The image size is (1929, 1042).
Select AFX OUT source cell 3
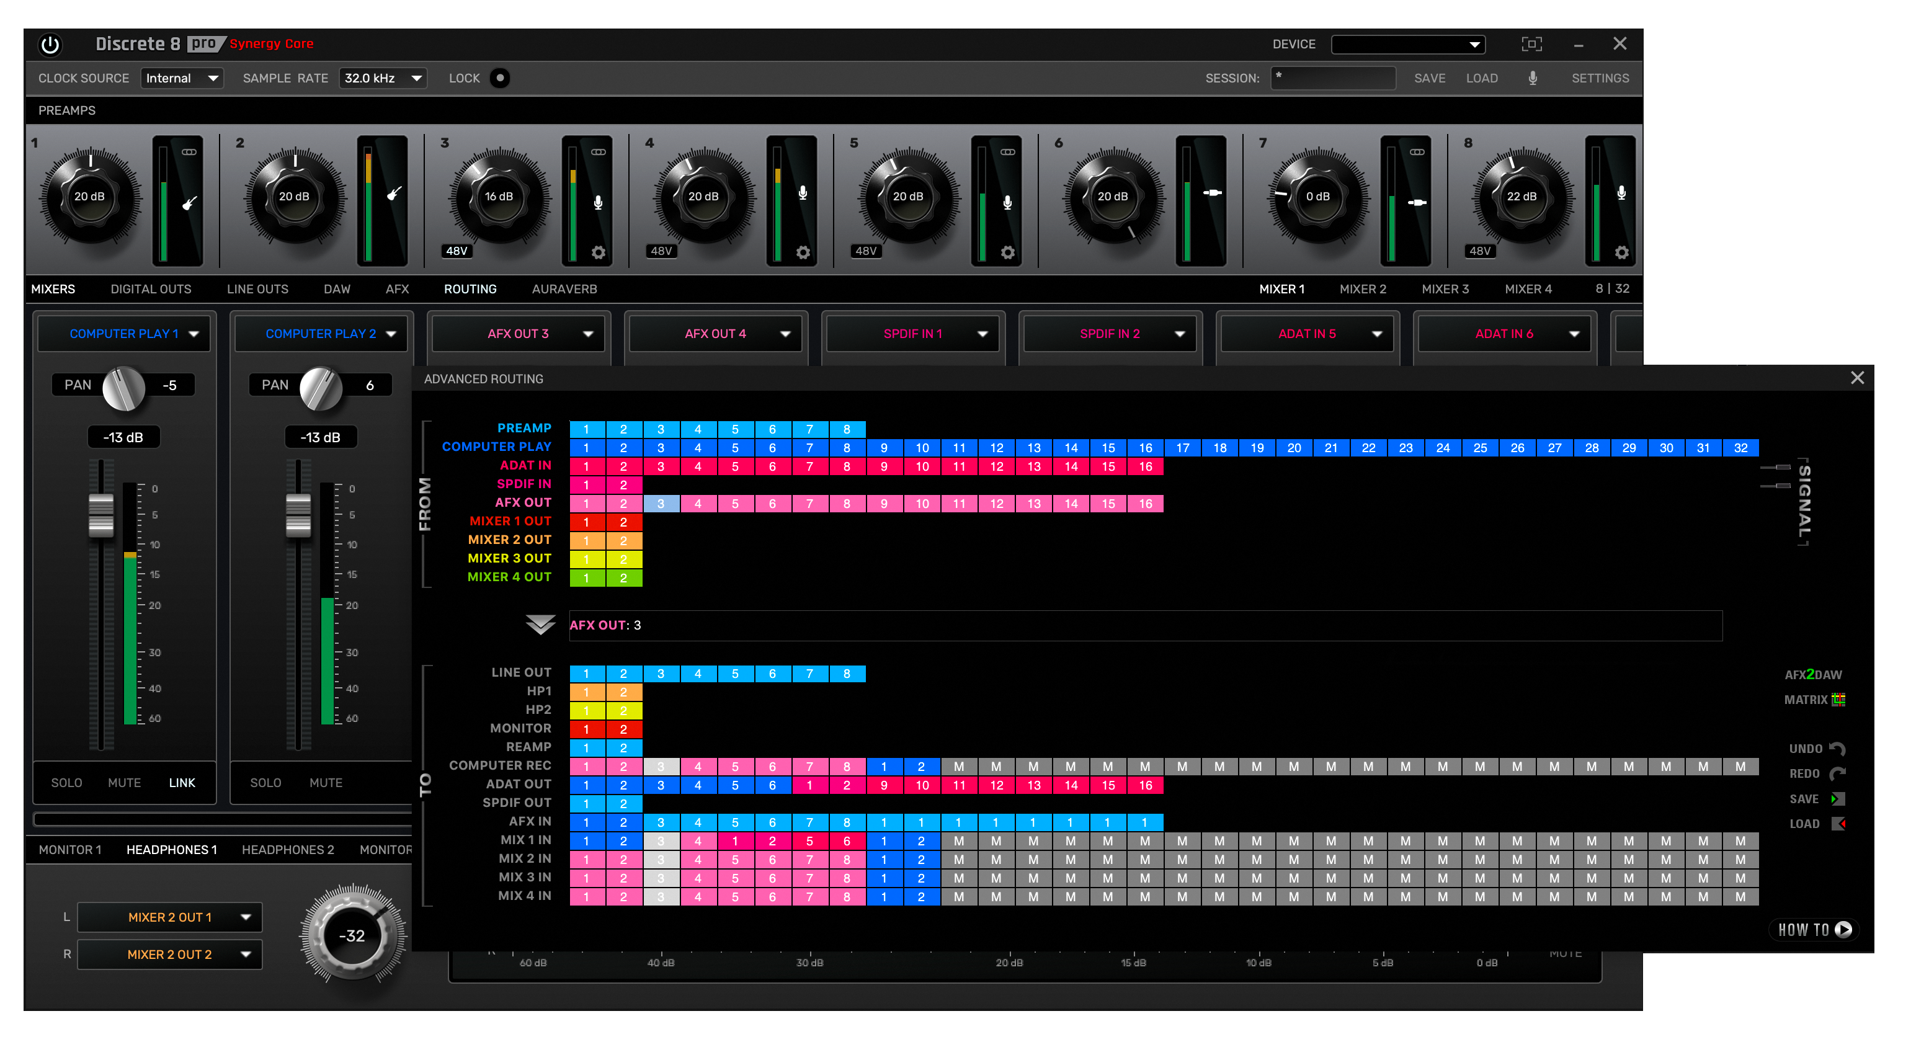click(x=661, y=504)
